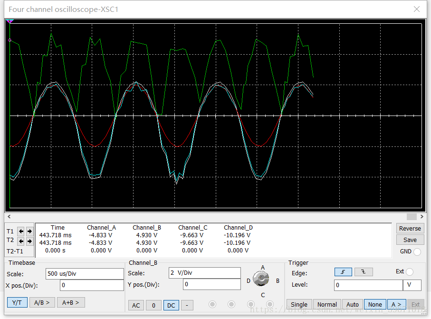Move cursor T2 left with its arrow

pyautogui.click(x=21, y=242)
